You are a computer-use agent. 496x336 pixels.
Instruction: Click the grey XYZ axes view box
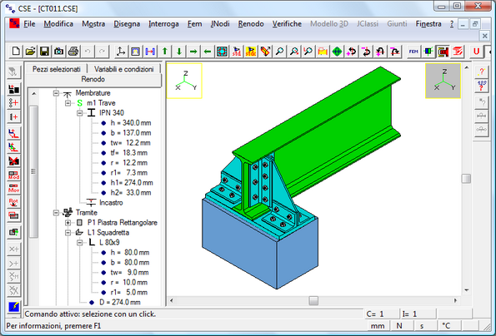pos(443,81)
